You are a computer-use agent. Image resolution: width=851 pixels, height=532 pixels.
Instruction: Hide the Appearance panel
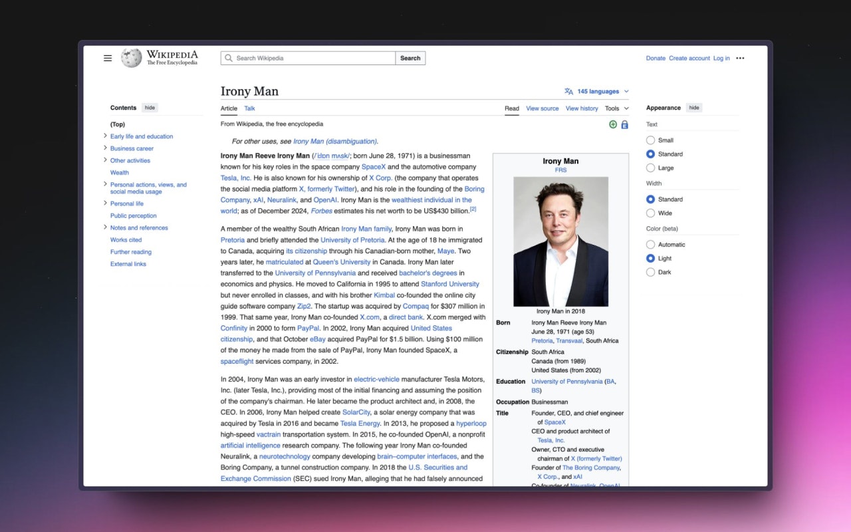click(x=693, y=108)
